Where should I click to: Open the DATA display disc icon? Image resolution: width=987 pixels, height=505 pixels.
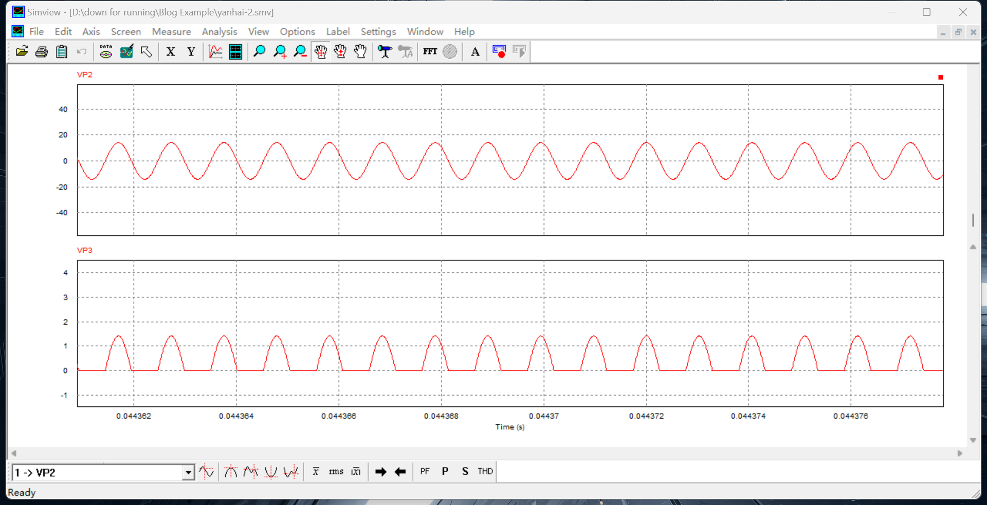coord(106,51)
